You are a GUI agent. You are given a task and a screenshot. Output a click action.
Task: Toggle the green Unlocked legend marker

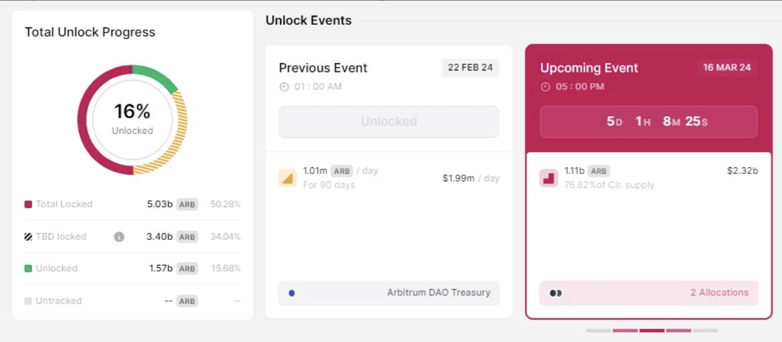pos(29,268)
